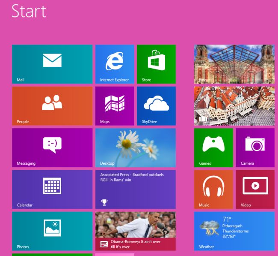
Task: Open the Music tile
Action: click(213, 190)
